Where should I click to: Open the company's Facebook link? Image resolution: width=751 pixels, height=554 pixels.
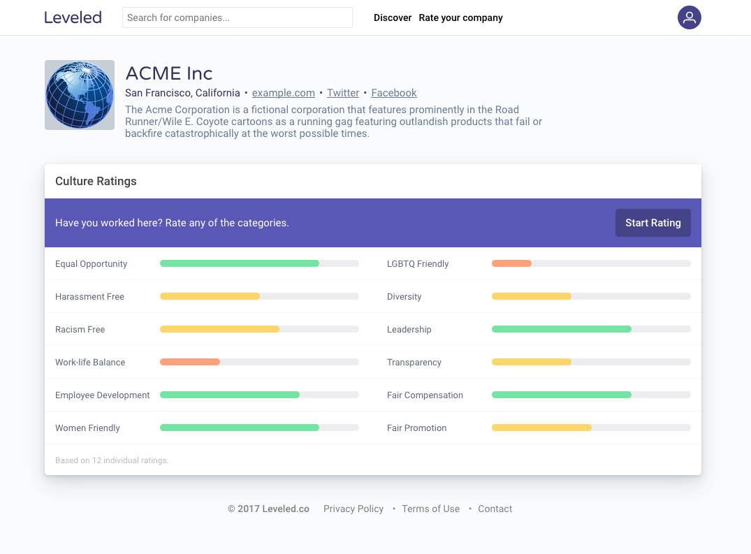394,93
